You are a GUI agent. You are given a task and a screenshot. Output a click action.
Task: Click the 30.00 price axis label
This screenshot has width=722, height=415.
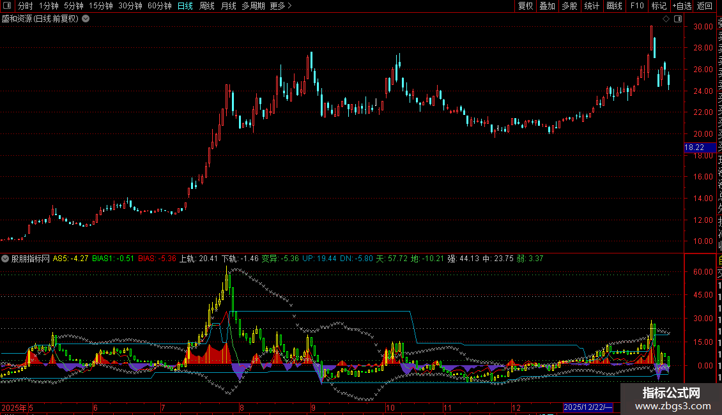tap(703, 27)
